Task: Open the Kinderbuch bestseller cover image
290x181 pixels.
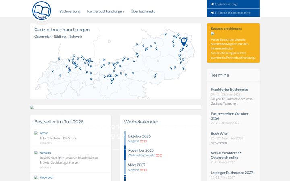Action: [x=36, y=177]
